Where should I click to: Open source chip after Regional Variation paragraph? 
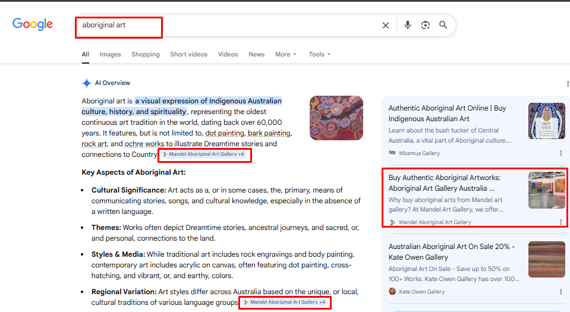(285, 302)
